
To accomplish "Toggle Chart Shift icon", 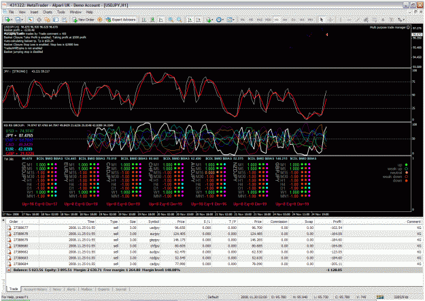I will tap(199, 20).
